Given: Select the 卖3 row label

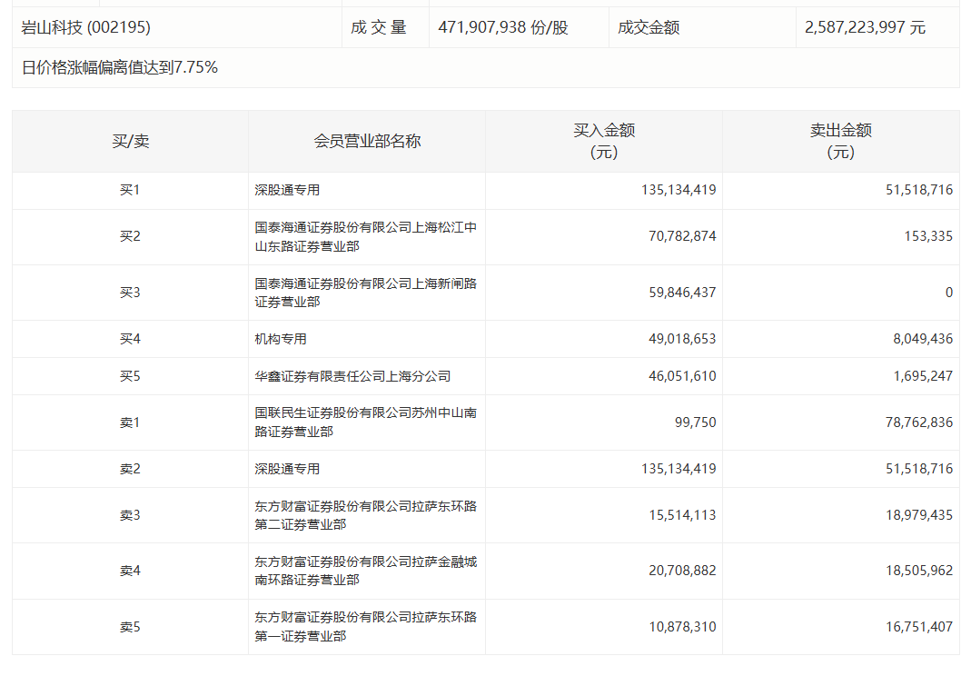Looking at the screenshot, I should pyautogui.click(x=130, y=515).
